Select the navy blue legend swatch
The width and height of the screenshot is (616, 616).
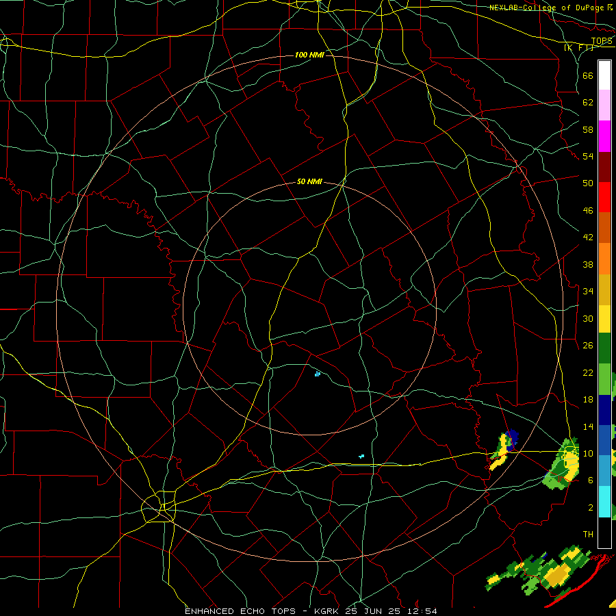click(604, 410)
